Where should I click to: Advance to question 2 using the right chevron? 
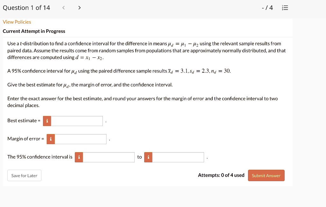click(x=79, y=8)
